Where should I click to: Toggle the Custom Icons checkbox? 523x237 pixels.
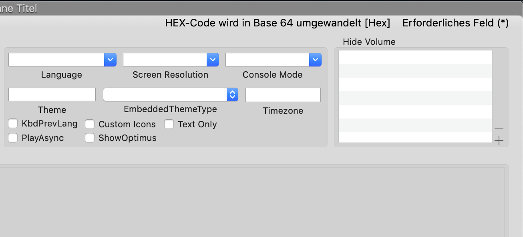pos(90,124)
